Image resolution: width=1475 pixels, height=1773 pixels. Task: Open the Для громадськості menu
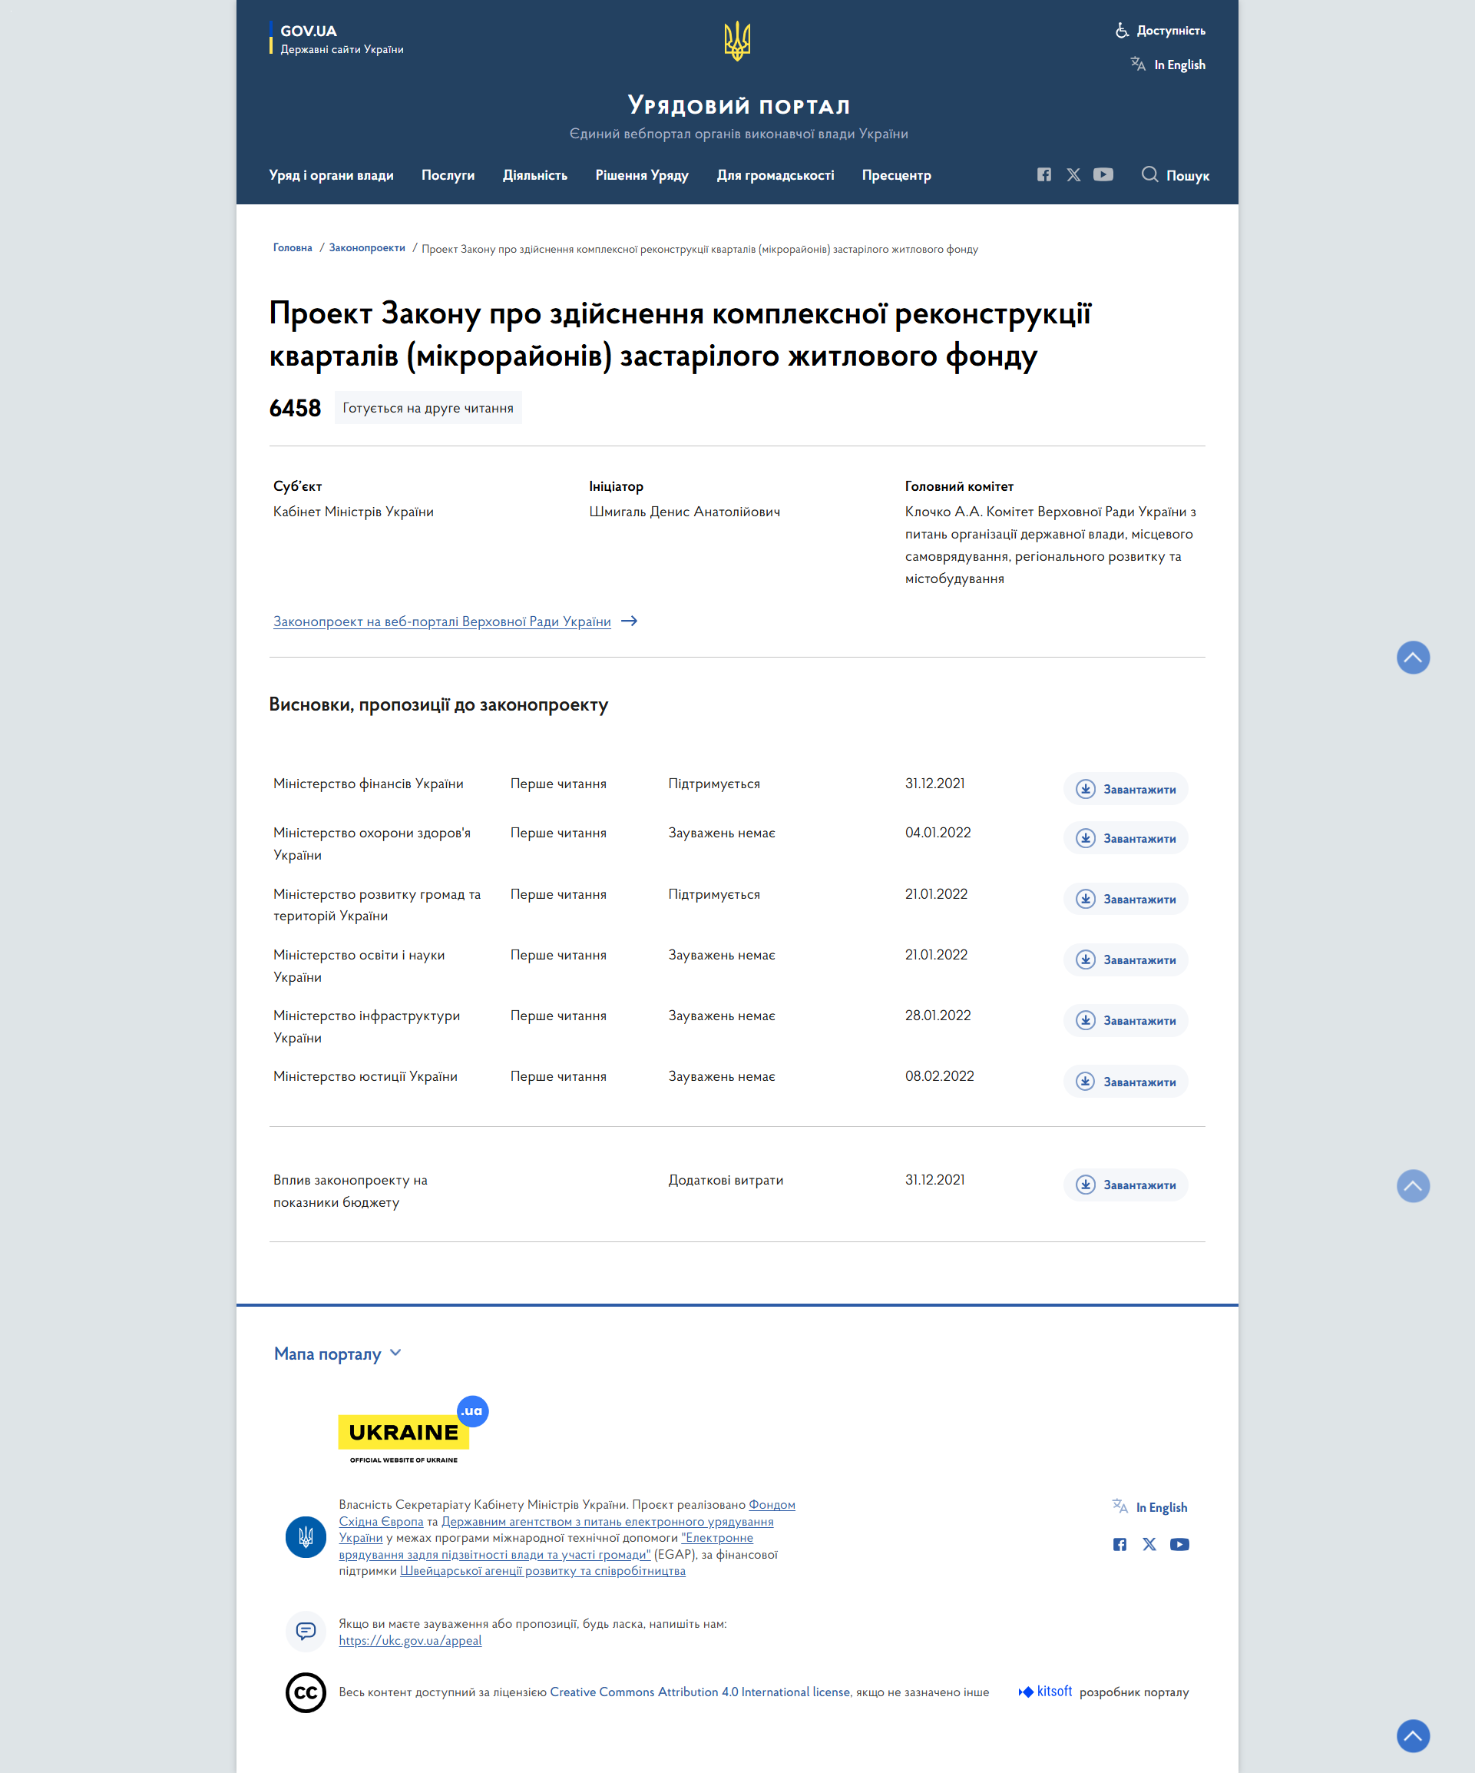tap(775, 176)
